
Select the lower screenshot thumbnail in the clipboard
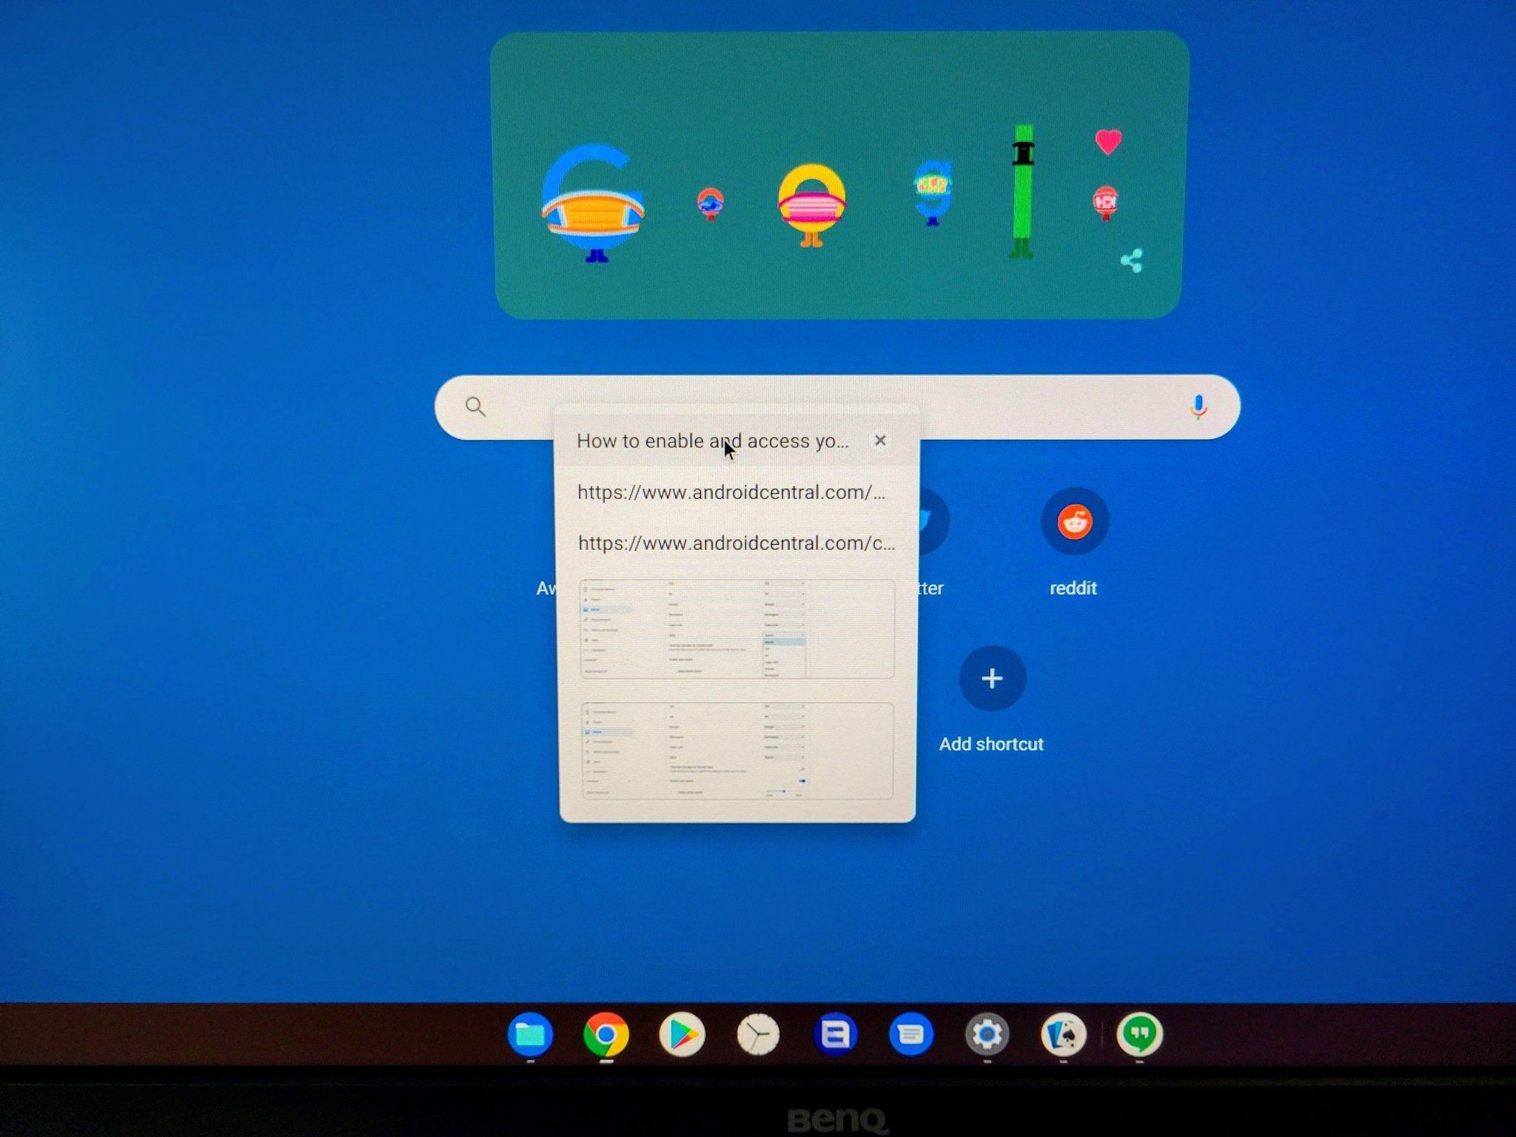(x=737, y=751)
